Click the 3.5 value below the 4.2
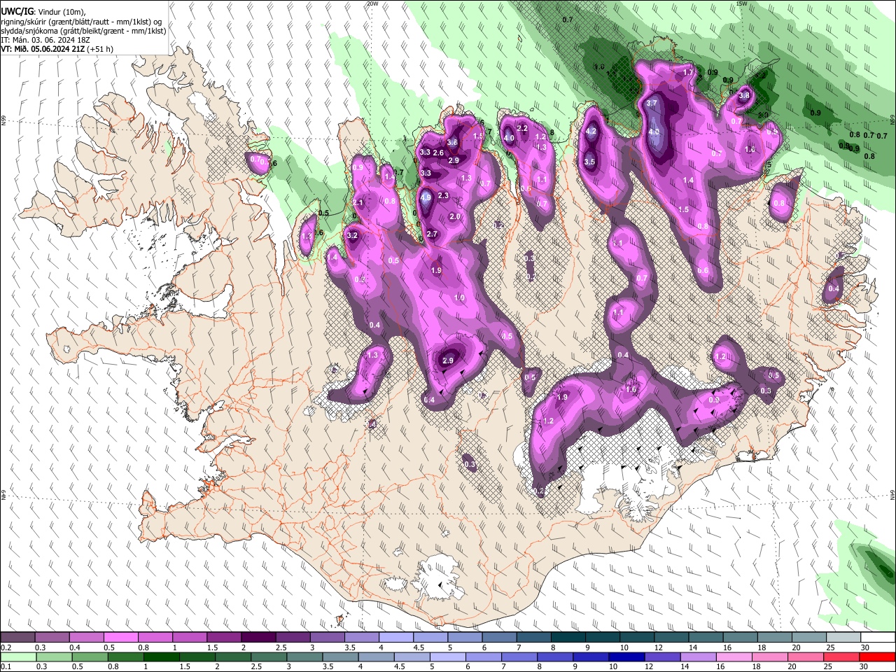Image resolution: width=896 pixels, height=672 pixels. pyautogui.click(x=589, y=162)
